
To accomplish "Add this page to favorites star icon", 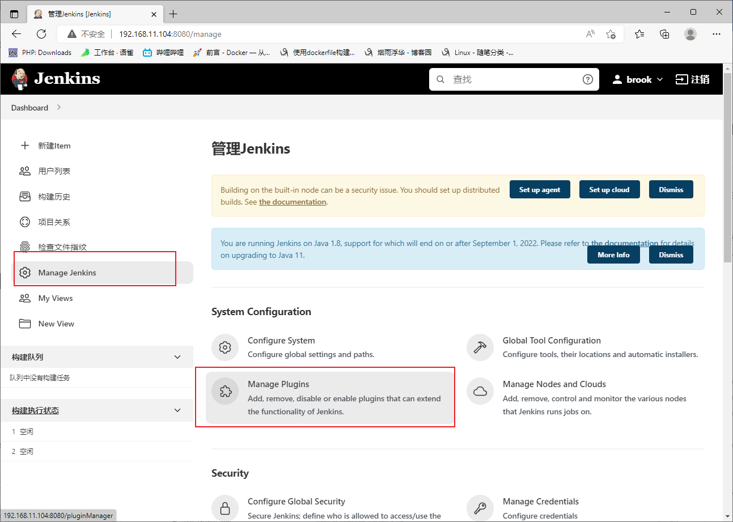I will coord(611,34).
